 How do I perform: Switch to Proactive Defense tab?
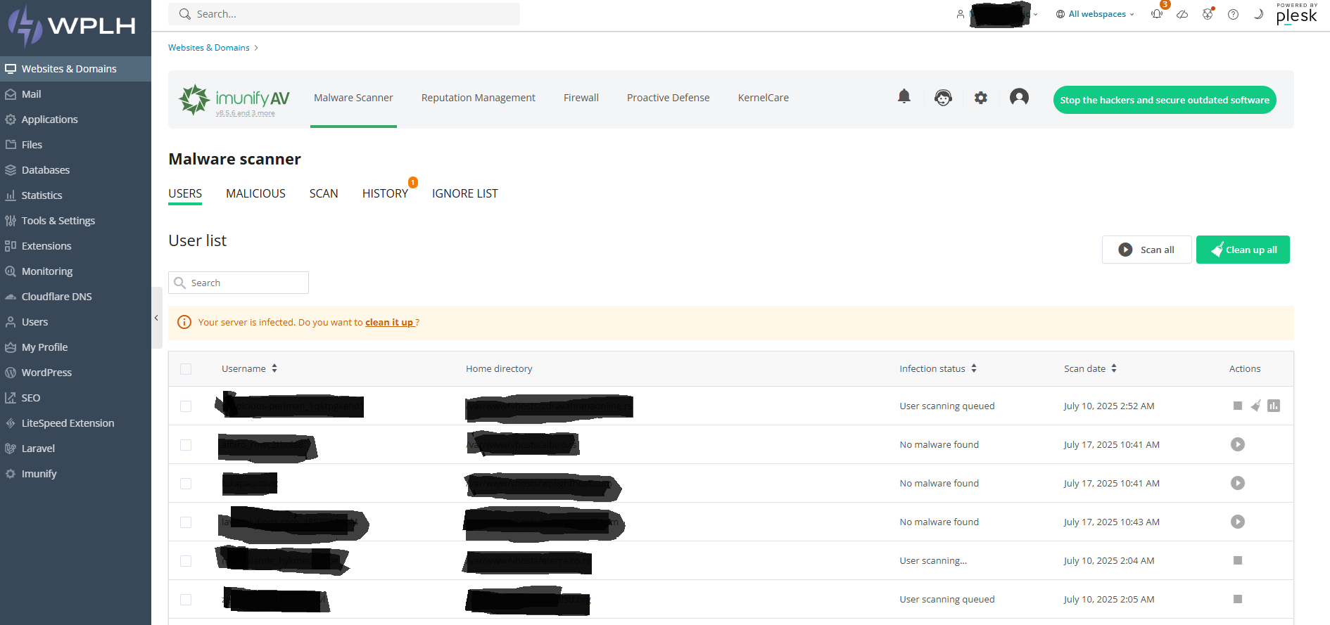click(669, 98)
